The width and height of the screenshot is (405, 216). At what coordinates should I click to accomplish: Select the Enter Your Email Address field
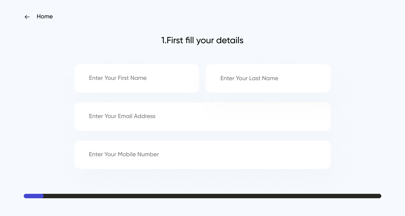pyautogui.click(x=202, y=117)
